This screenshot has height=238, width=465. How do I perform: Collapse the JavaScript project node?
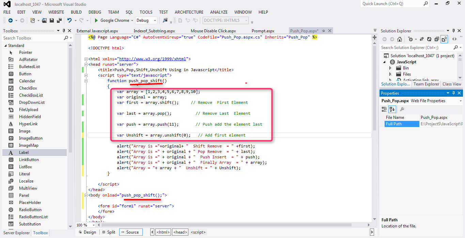[x=385, y=62]
